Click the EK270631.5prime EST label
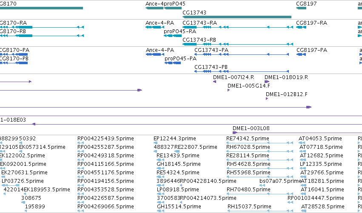362x213 pixels. tap(24, 173)
